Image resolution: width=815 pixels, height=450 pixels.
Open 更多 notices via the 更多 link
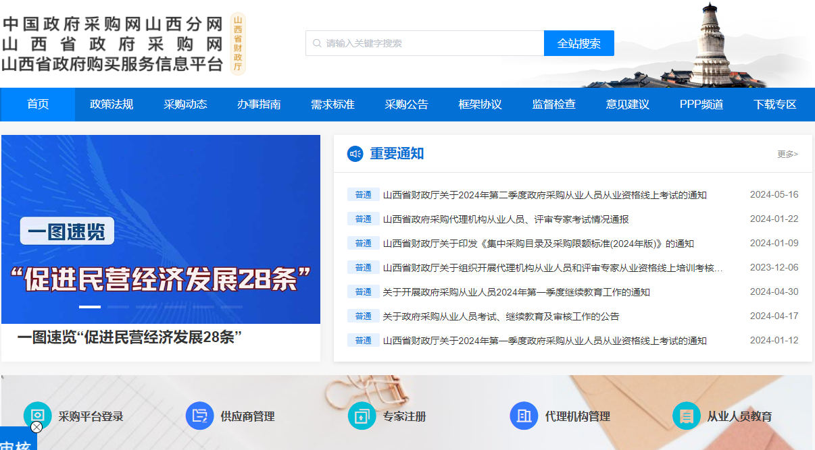click(788, 154)
